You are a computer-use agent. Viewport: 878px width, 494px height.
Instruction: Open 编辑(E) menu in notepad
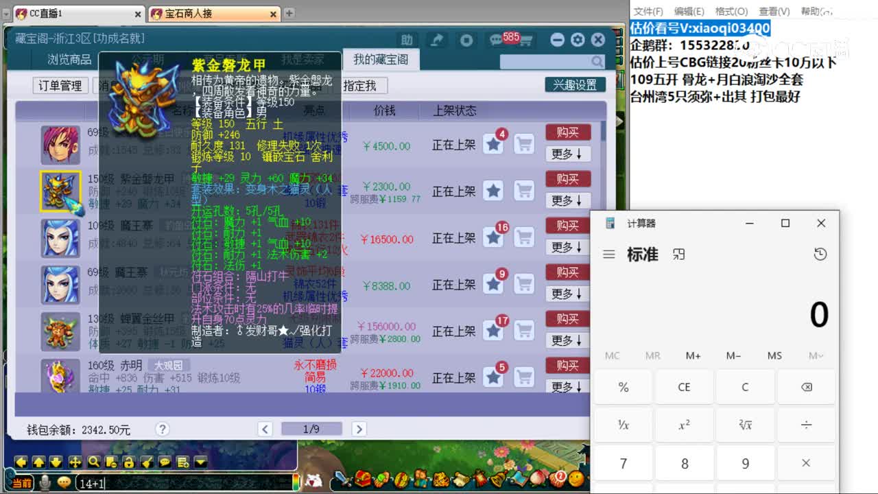point(689,11)
